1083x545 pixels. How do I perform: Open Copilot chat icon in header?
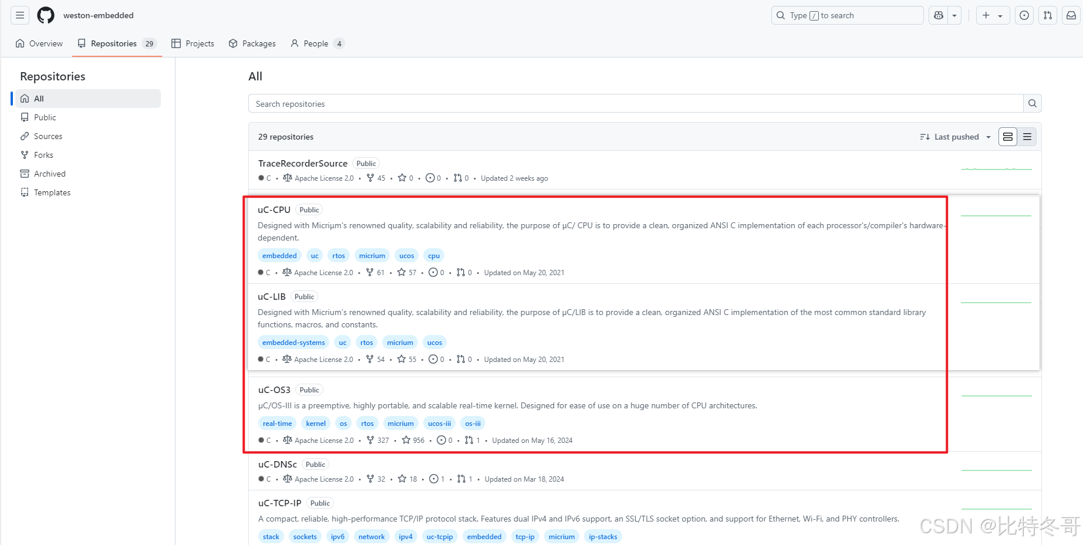coord(939,15)
